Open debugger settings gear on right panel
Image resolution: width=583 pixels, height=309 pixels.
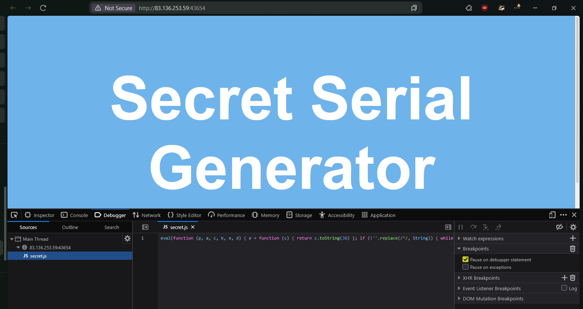(x=573, y=227)
